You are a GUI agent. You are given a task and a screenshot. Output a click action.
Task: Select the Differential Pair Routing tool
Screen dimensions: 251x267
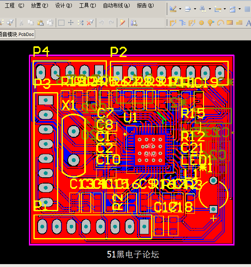click(192, 22)
